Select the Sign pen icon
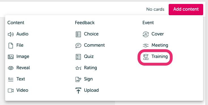 pos(78,79)
